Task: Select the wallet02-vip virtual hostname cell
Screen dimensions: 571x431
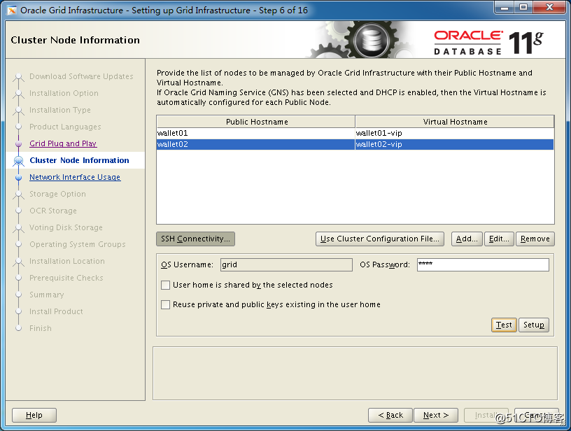Action: [x=454, y=145]
